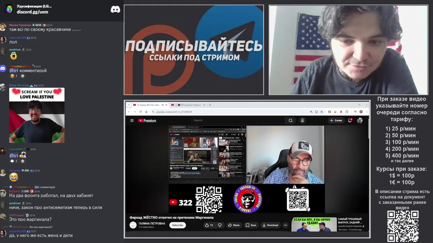Open browser extensions puzzle icon
Viewport: 433px width, 243px height.
coord(347,112)
